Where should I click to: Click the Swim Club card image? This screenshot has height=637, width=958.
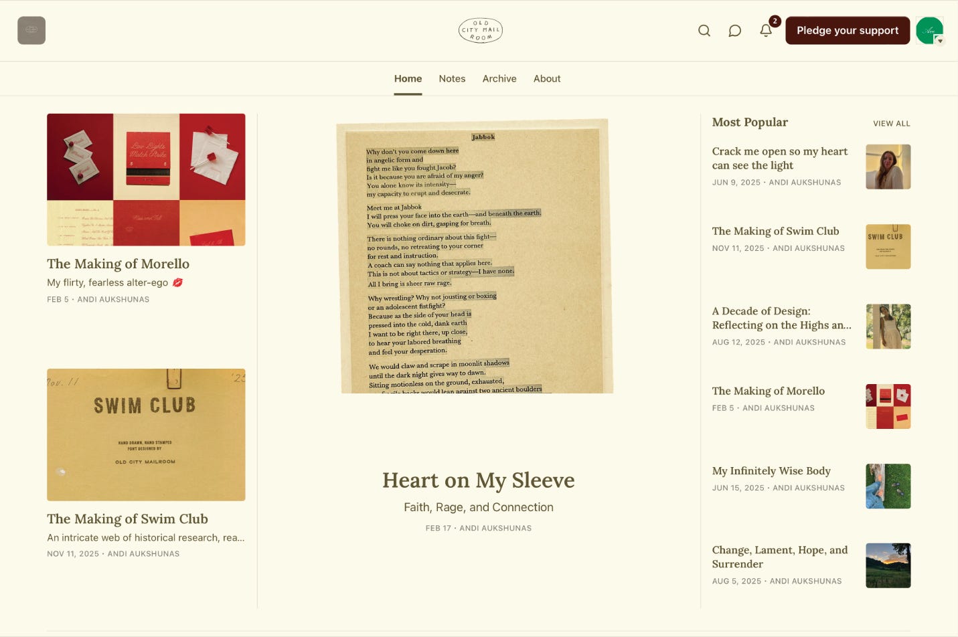tap(146, 435)
